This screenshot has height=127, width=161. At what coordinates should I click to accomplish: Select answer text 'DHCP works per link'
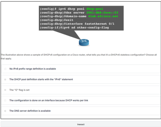77,100
